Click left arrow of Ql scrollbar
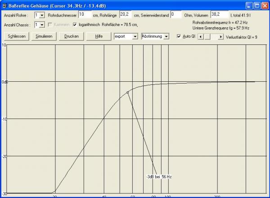The image size is (270, 198). pos(200,36)
